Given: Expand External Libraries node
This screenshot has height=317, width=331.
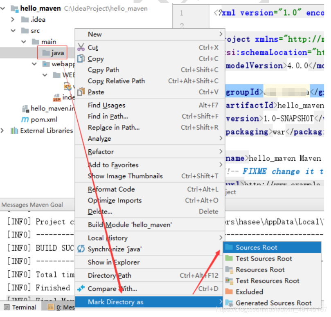Looking at the screenshot, I should point(2,130).
